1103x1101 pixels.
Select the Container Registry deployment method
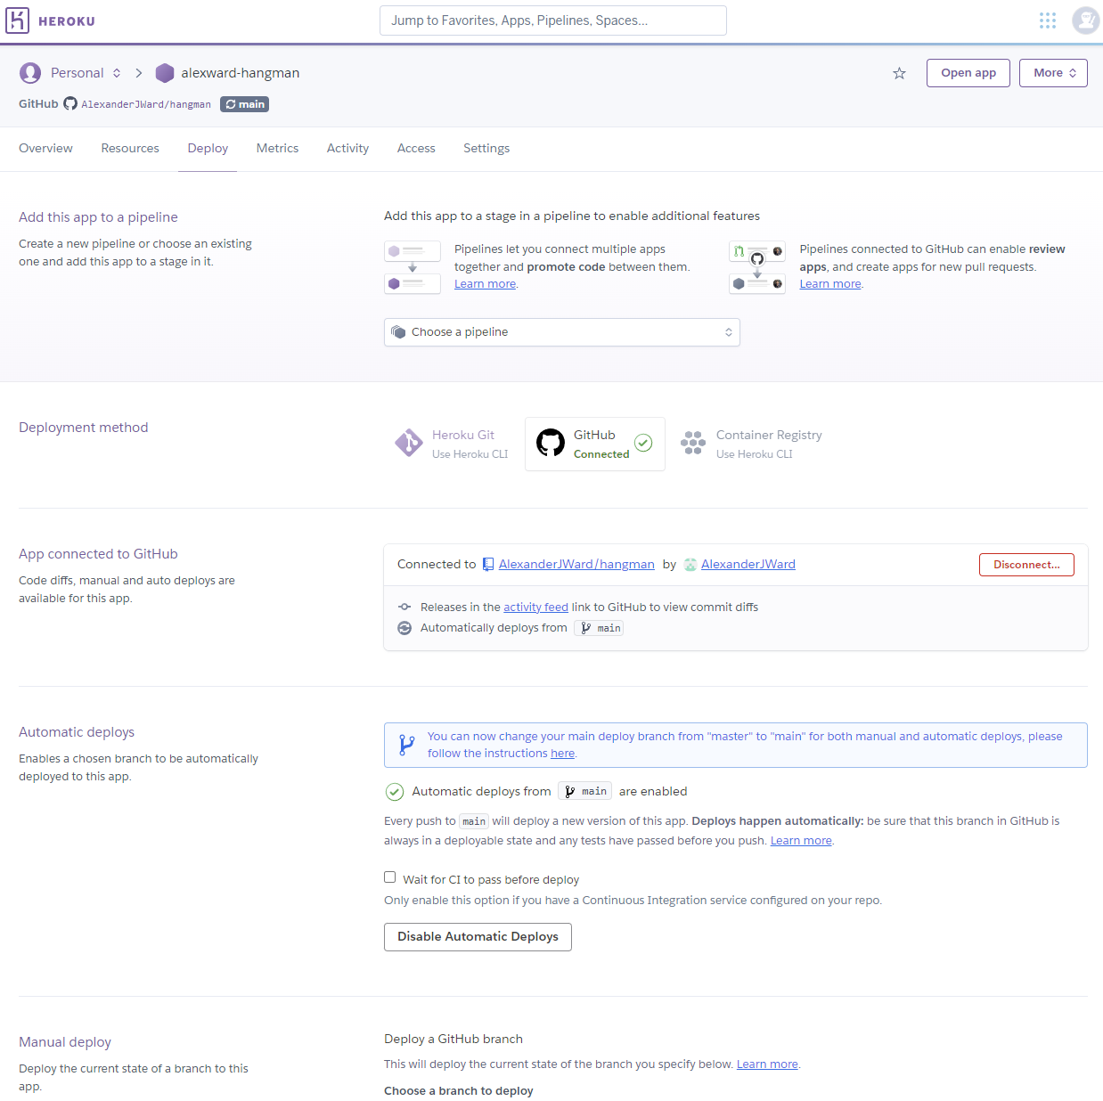751,444
